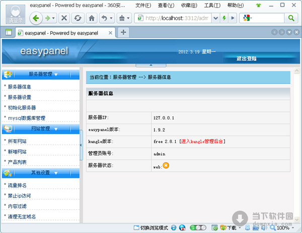The image size is (302, 233).
Task: Open the 帮助(H) menu
Action: pos(236,6)
